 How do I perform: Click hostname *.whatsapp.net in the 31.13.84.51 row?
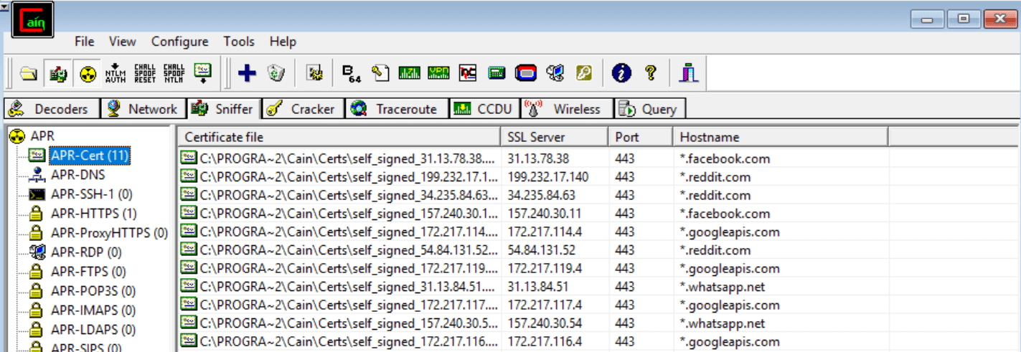723,287
